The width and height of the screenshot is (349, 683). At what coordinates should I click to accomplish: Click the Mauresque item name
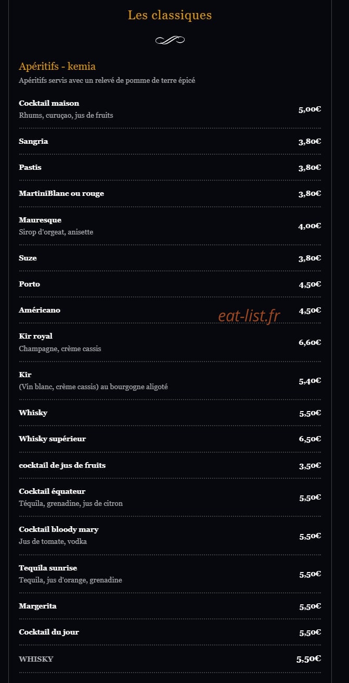(x=40, y=220)
